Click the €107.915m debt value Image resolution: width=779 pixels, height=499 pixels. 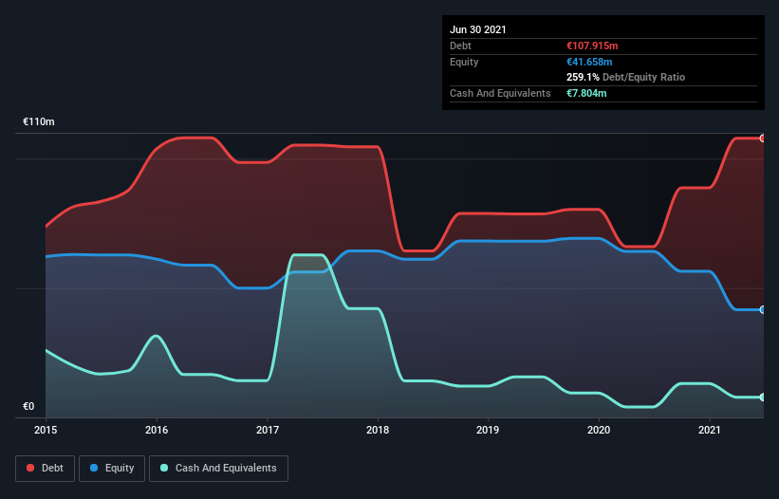tap(592, 46)
